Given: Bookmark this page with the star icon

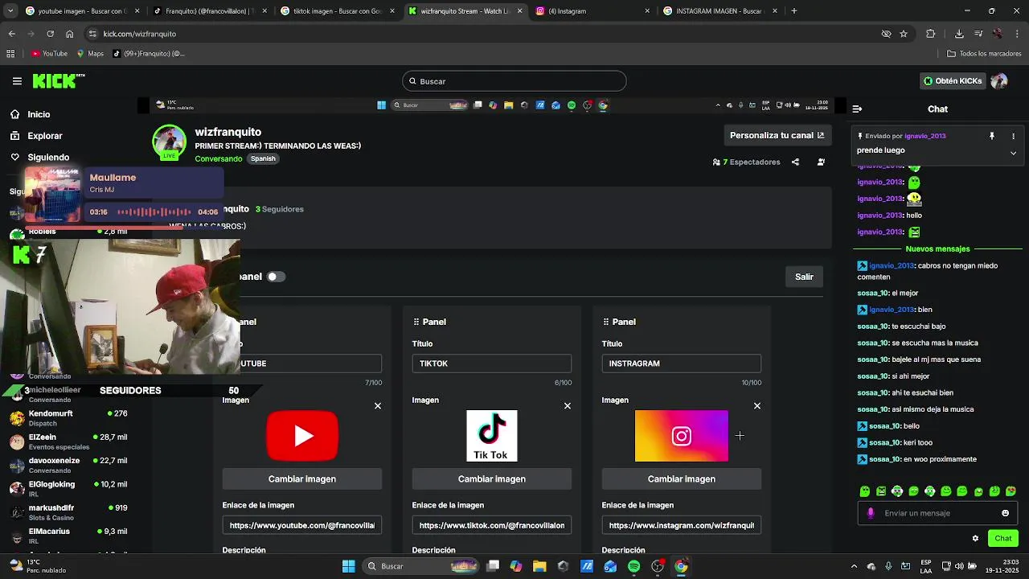Looking at the screenshot, I should (x=904, y=34).
